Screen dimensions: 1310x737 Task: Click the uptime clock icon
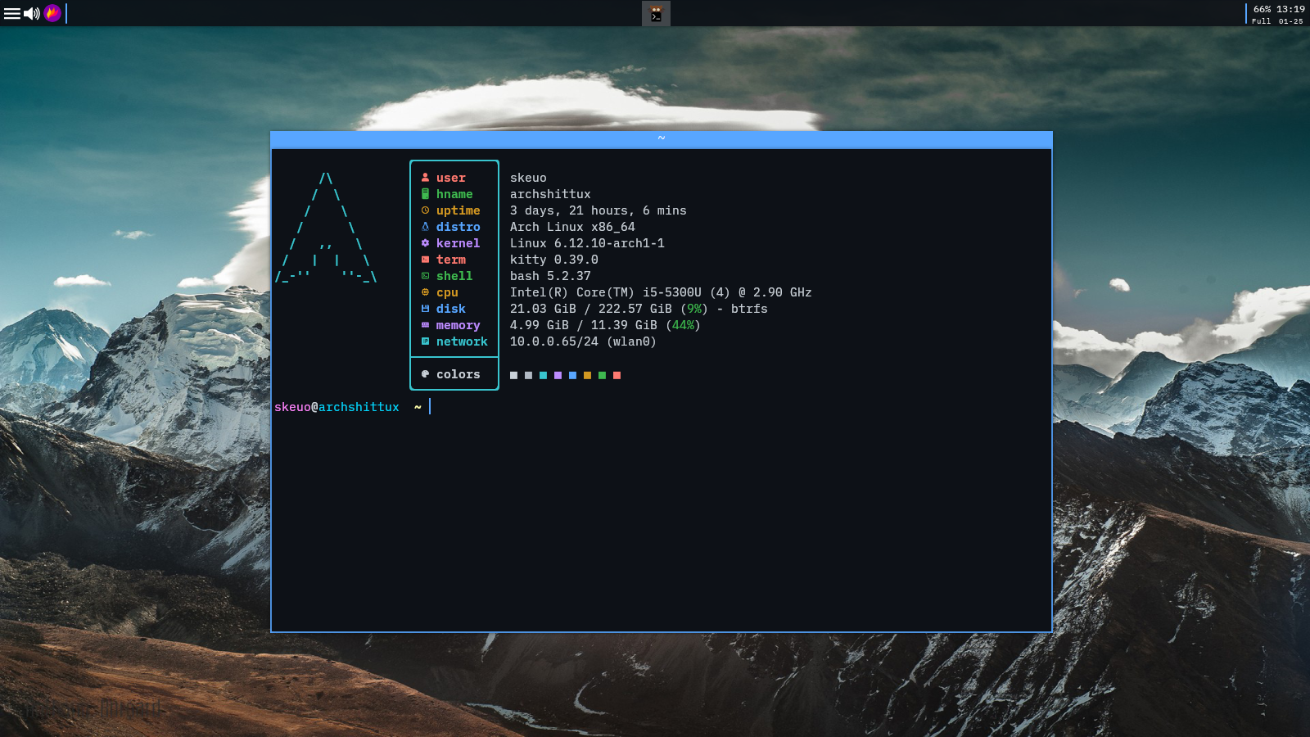[x=425, y=210]
